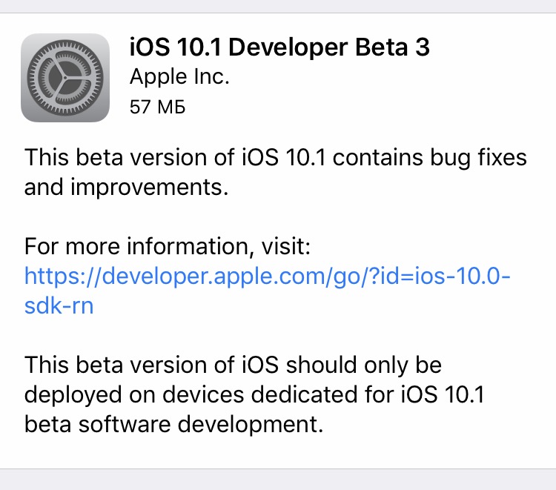Click the "beta software development." final line
This screenshot has width=556, height=490.
pyautogui.click(x=174, y=425)
